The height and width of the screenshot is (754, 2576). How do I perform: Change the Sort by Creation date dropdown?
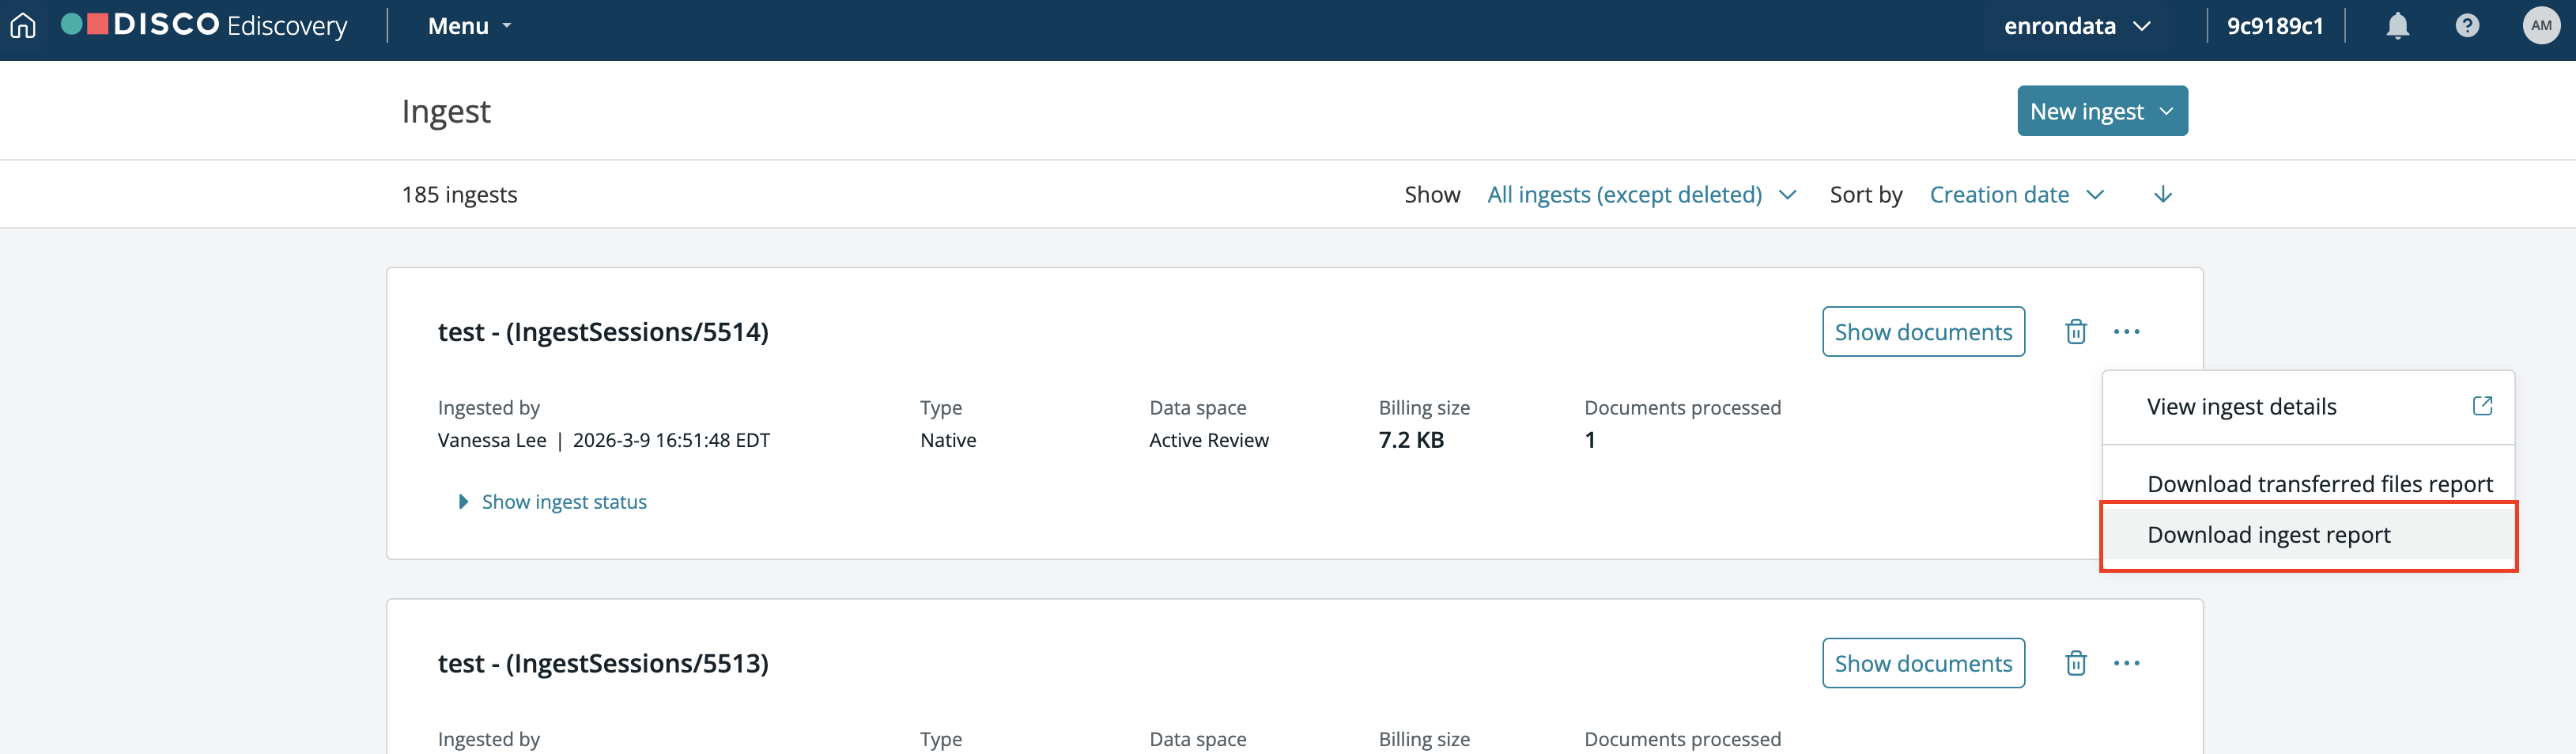[x=2017, y=194]
